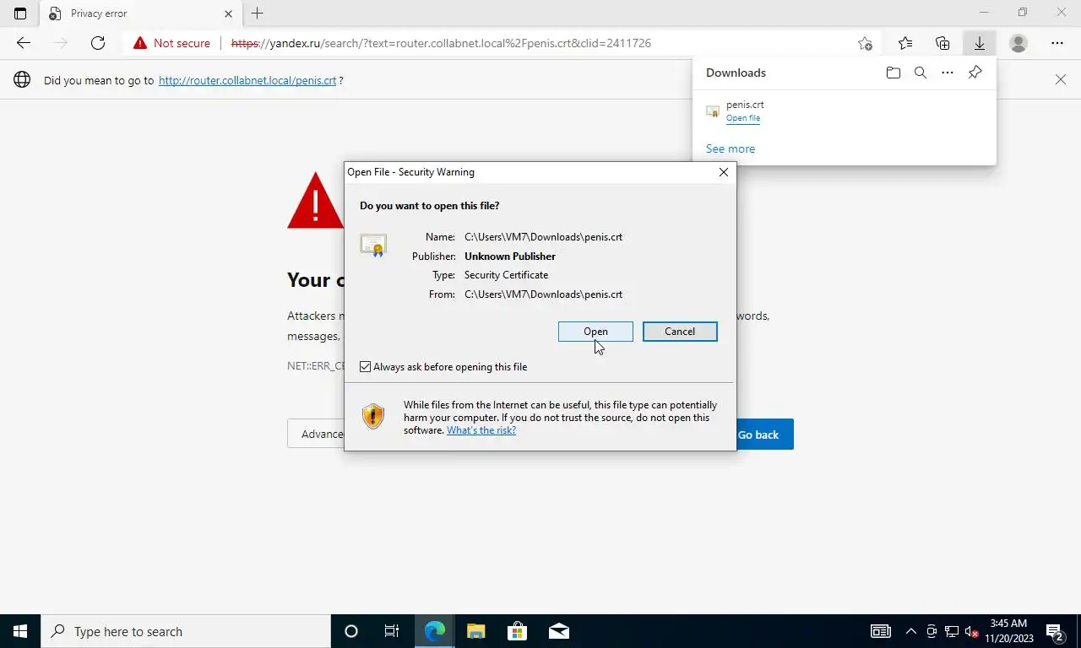
Task: Select the Privacy error tab
Action: (x=140, y=13)
